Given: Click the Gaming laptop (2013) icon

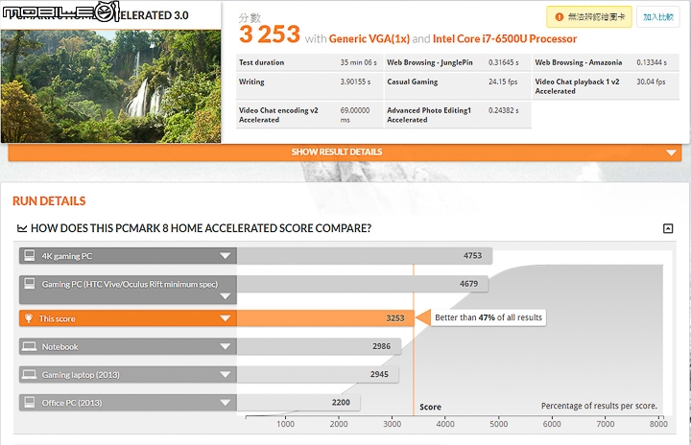Looking at the screenshot, I should click(30, 374).
